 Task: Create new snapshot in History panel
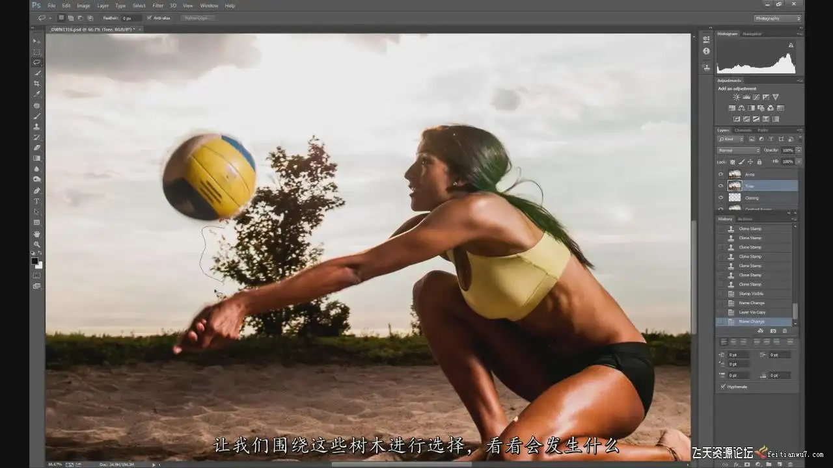coord(773,331)
